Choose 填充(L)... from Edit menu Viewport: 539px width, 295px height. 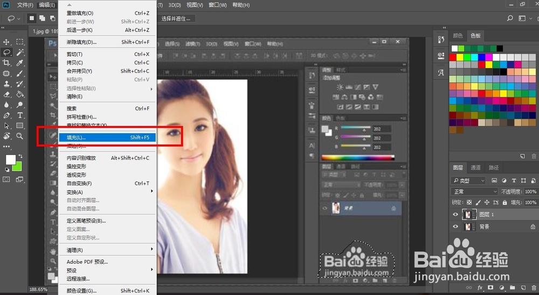pos(108,138)
